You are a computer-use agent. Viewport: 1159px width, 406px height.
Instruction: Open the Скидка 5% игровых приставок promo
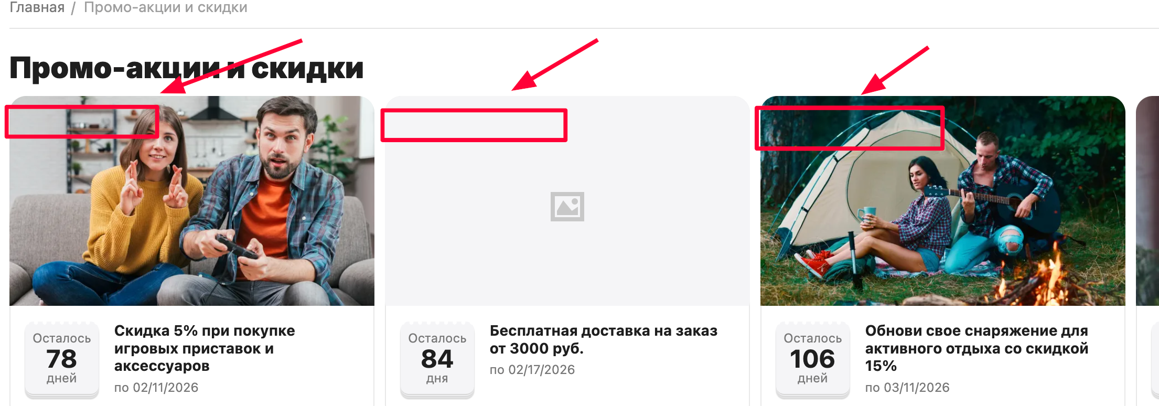[x=205, y=348]
